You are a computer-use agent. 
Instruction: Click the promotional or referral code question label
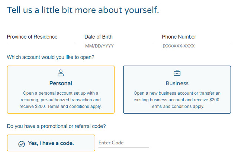pos(56,126)
